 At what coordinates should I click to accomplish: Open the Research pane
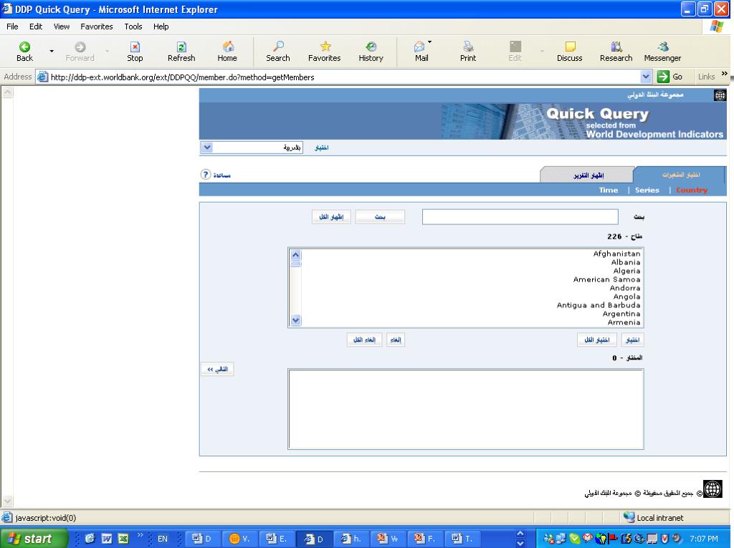616,51
